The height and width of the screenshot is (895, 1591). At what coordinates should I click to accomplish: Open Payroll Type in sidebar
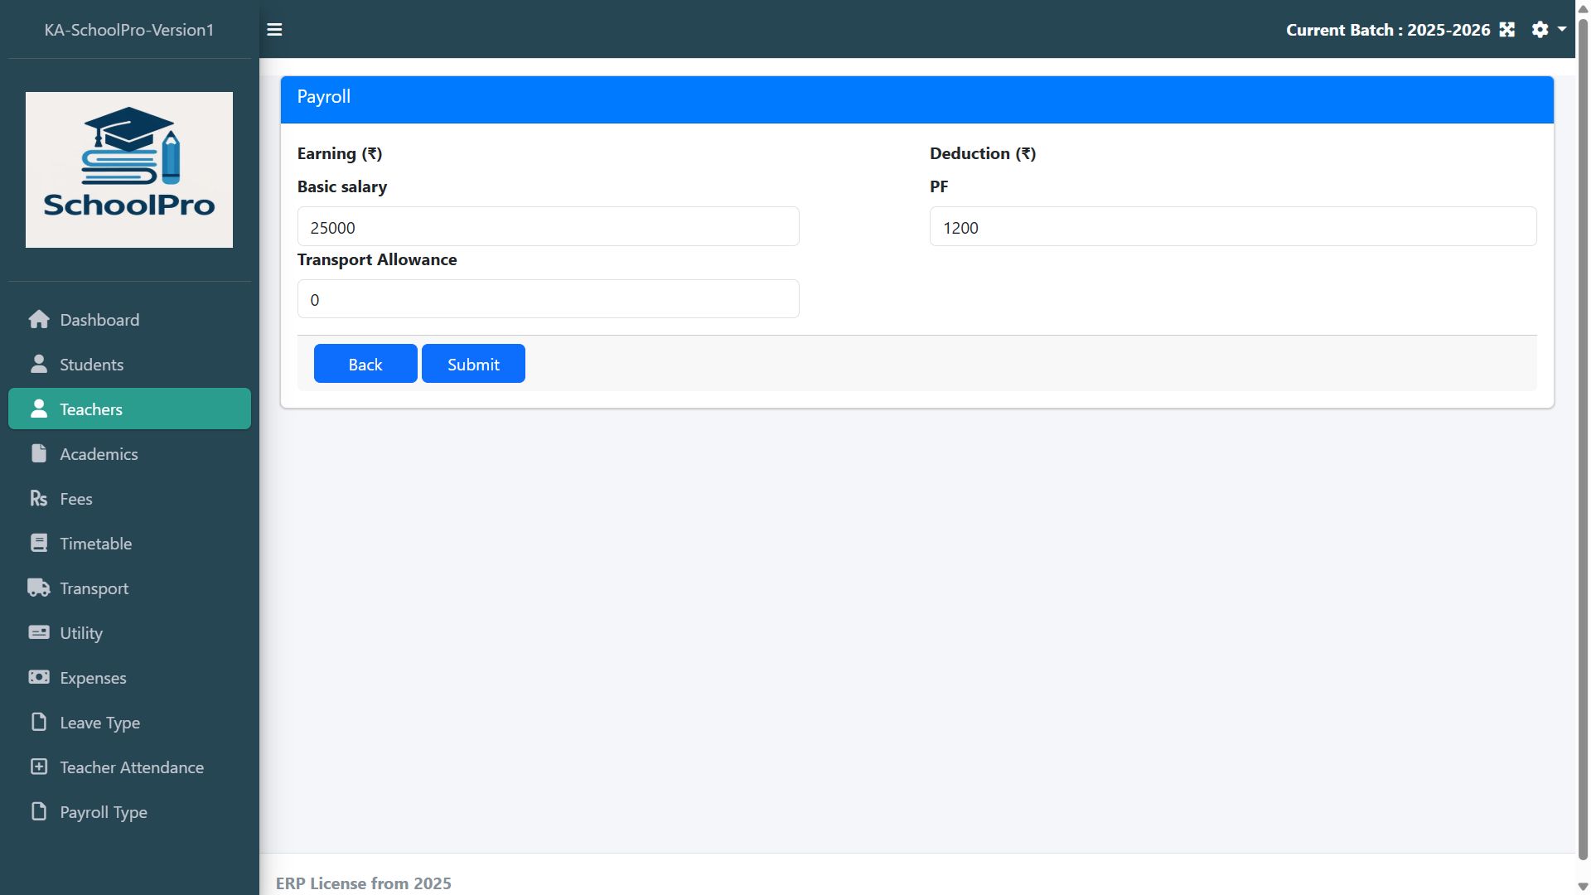(x=103, y=812)
